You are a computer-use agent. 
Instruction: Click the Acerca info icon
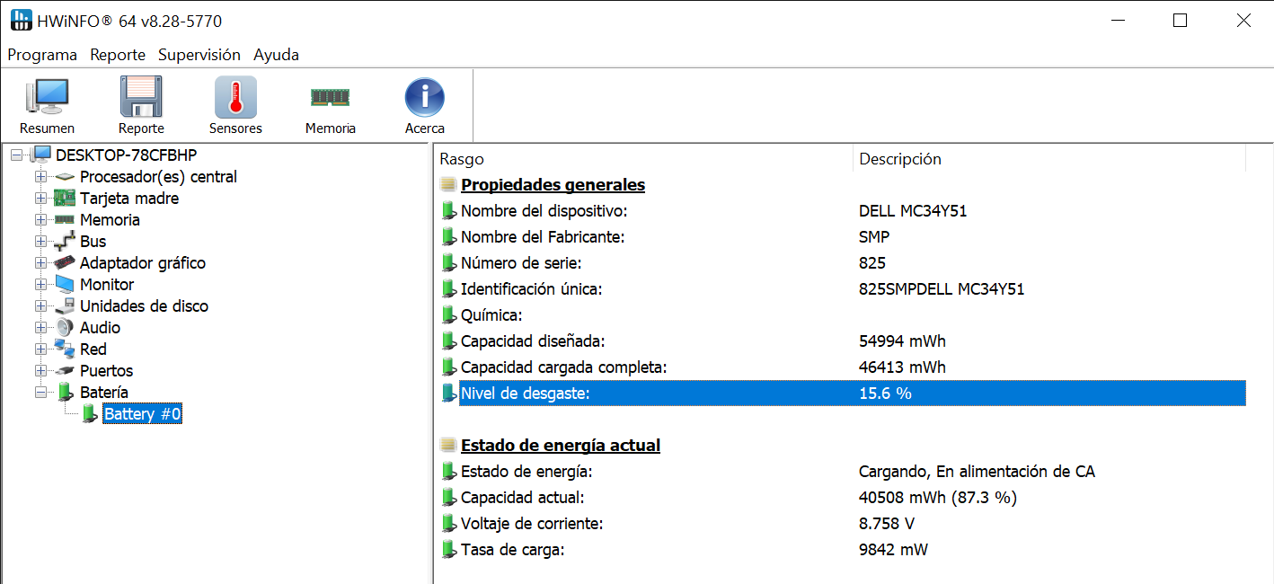click(423, 97)
